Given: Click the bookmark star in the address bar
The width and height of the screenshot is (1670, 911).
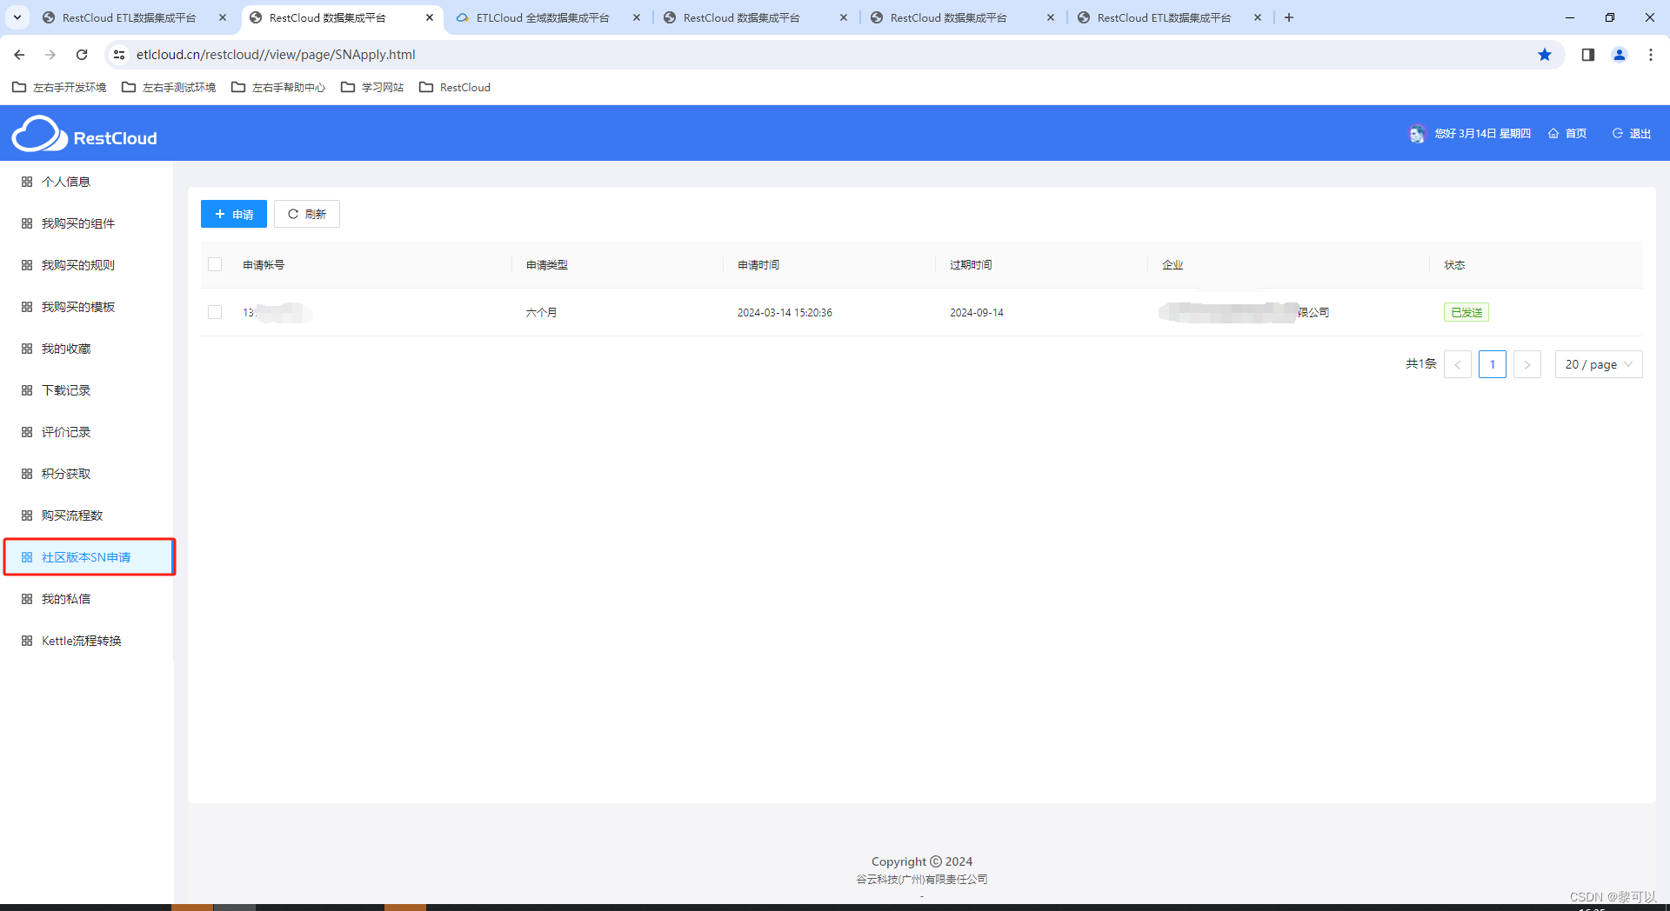Looking at the screenshot, I should click(1545, 54).
